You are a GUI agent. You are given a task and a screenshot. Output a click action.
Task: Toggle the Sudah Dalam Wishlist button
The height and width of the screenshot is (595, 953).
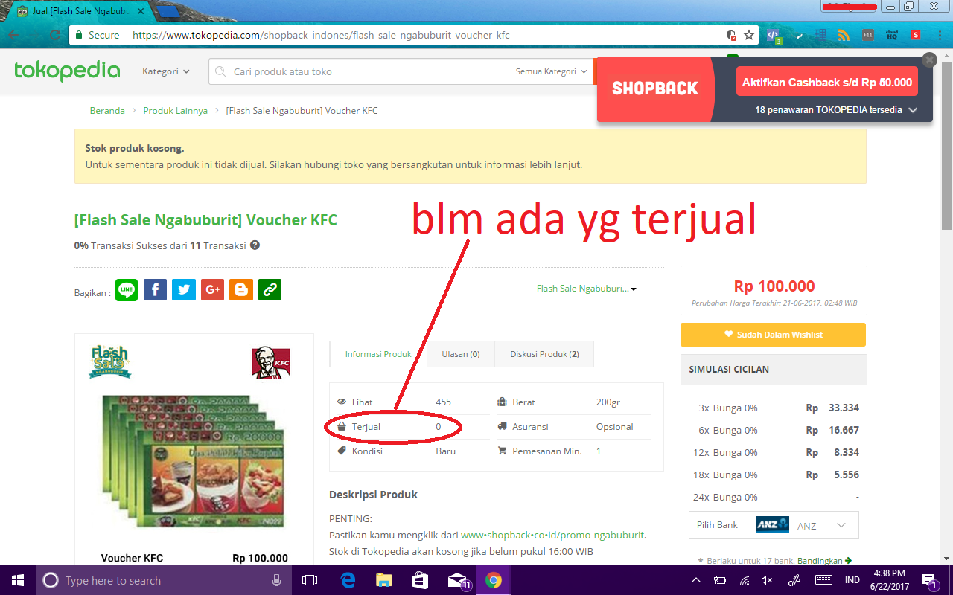[773, 335]
